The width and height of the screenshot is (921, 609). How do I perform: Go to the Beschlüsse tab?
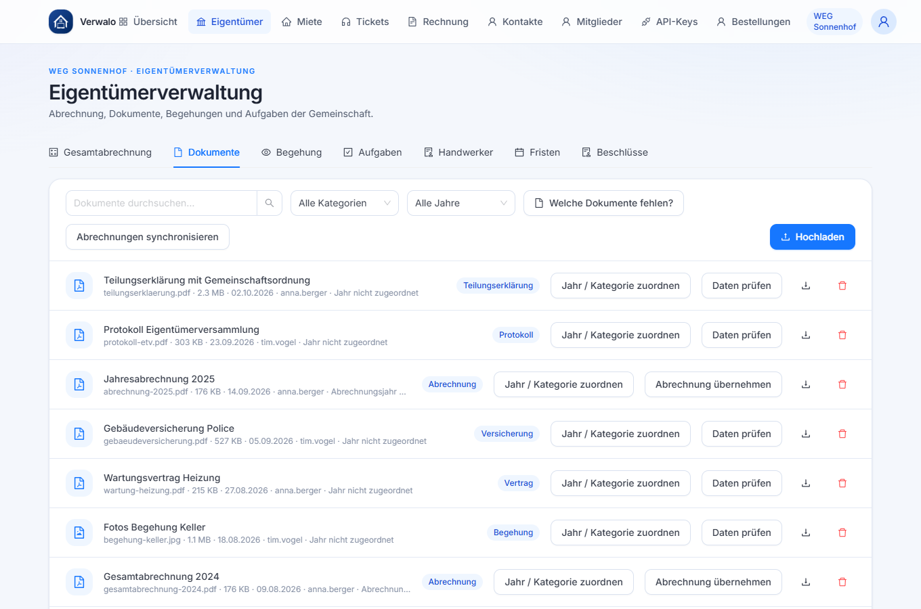click(615, 152)
